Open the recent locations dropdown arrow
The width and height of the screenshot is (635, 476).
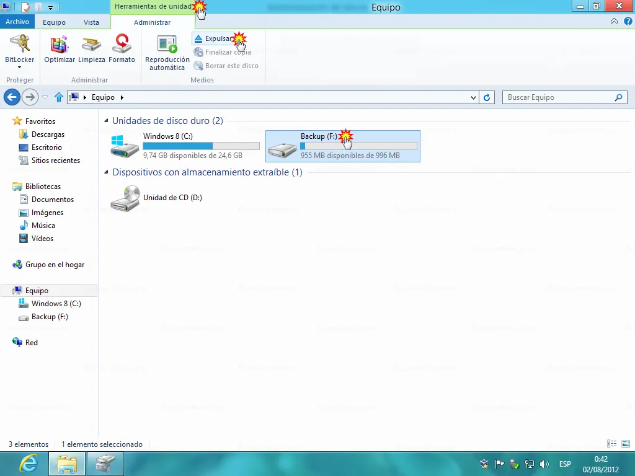coord(45,97)
